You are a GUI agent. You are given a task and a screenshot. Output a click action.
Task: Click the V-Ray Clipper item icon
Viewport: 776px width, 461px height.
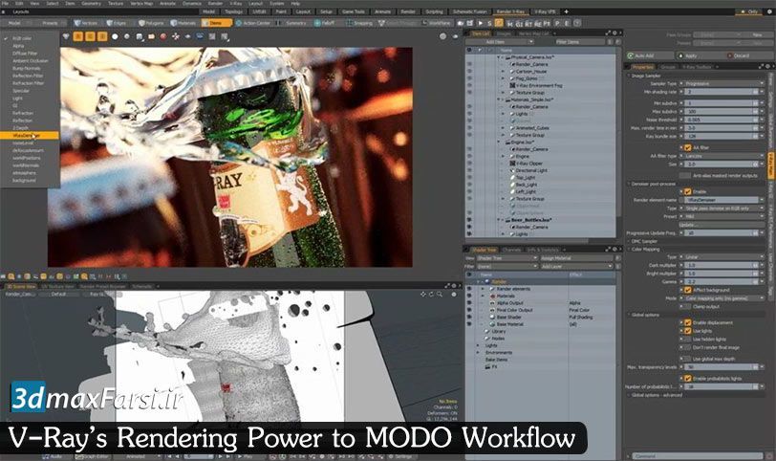point(512,163)
